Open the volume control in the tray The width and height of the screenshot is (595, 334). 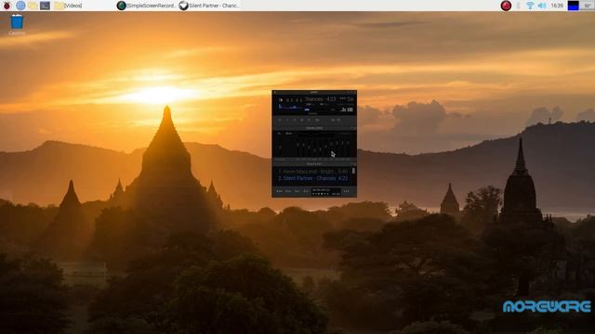[542, 6]
